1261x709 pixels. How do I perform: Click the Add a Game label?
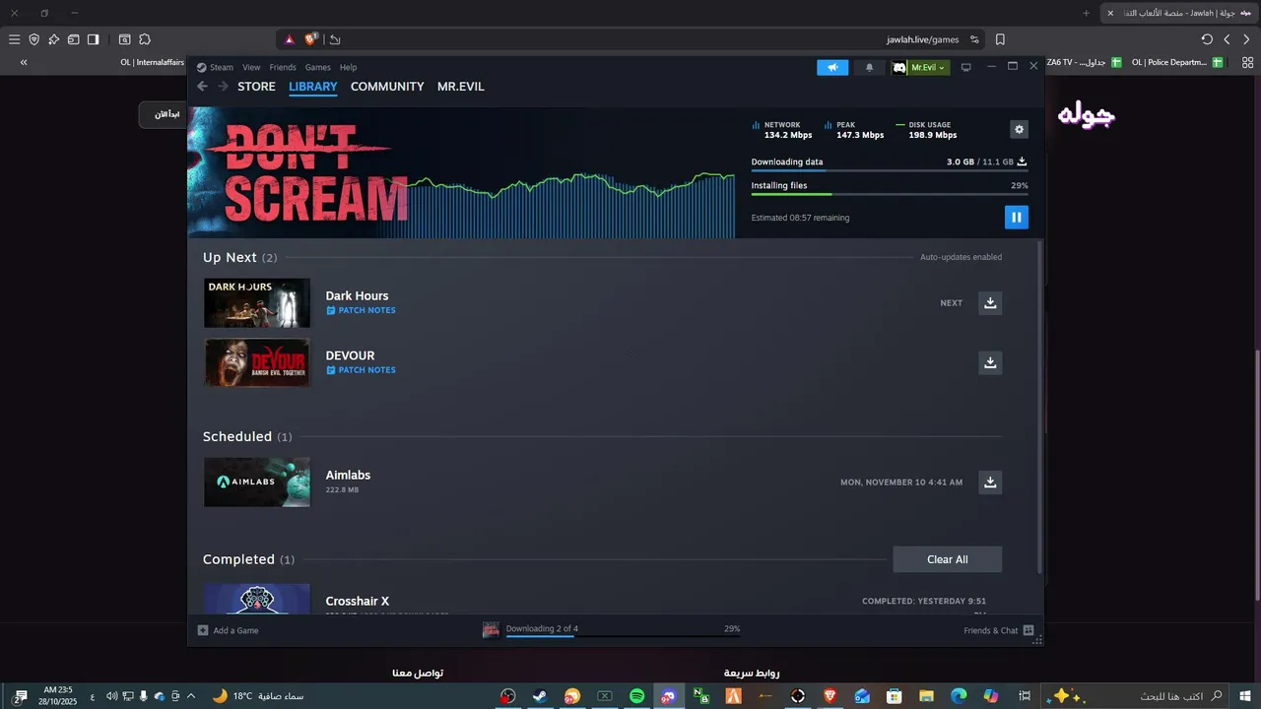[x=235, y=630]
